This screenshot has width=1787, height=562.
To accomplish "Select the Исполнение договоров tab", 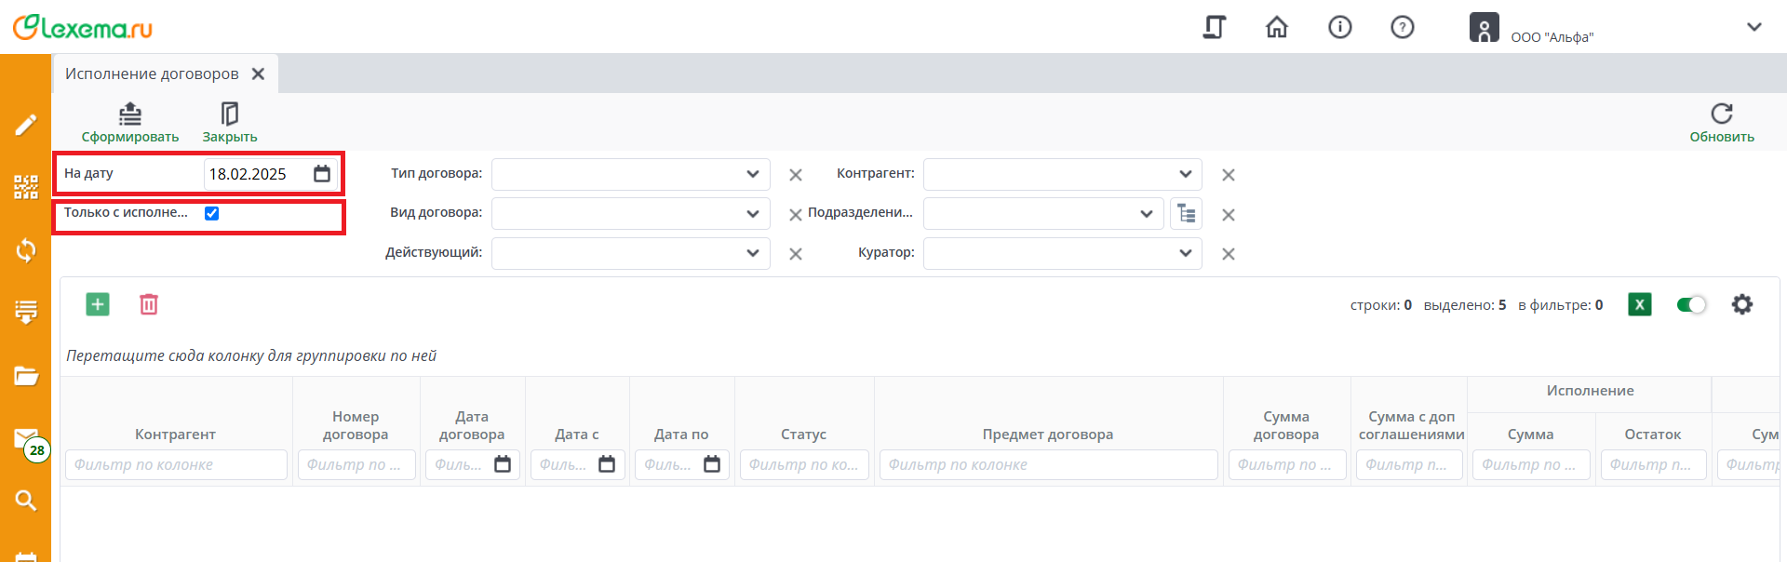I will (x=152, y=74).
